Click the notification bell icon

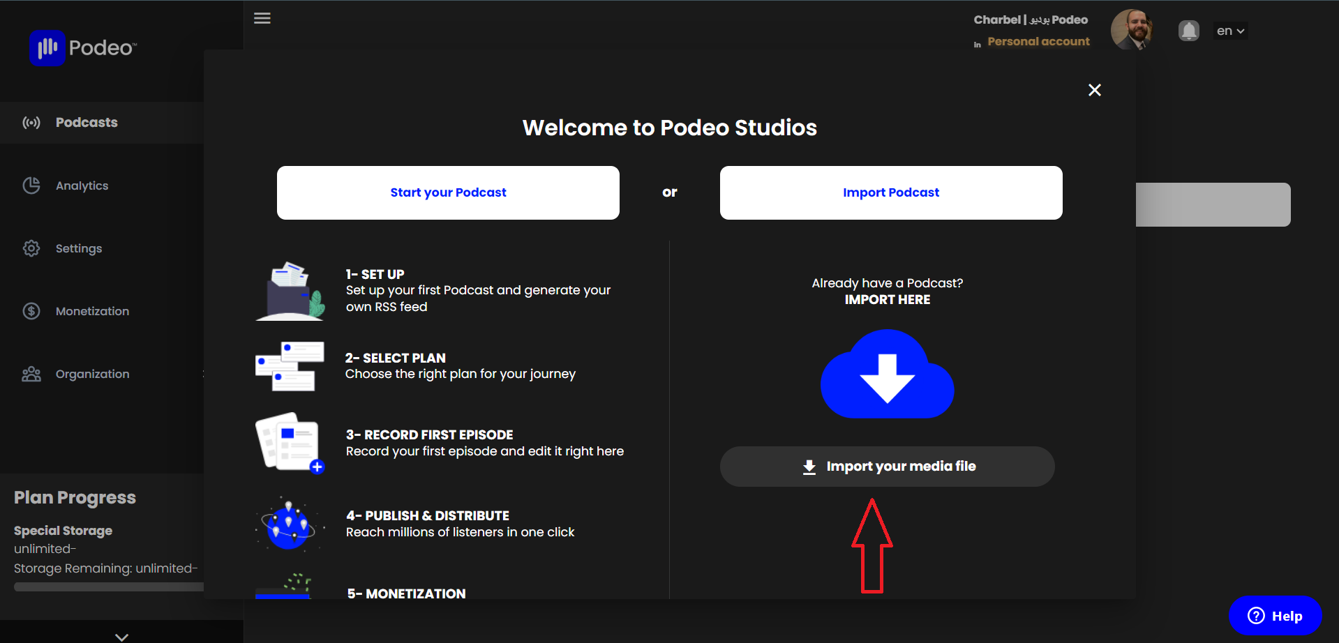(x=1189, y=31)
